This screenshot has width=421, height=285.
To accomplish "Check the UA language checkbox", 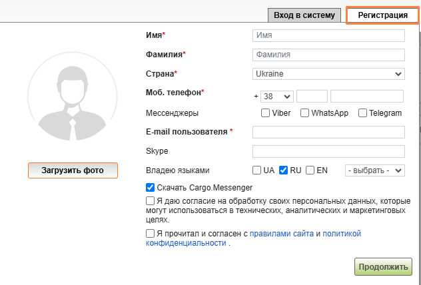I will [257, 170].
